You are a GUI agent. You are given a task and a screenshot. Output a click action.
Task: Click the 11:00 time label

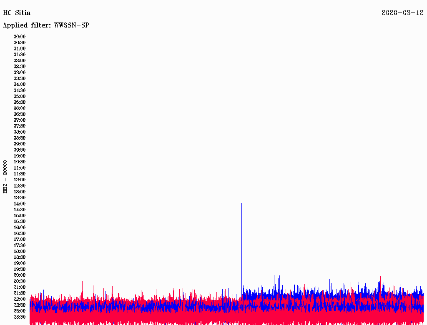[20, 168]
